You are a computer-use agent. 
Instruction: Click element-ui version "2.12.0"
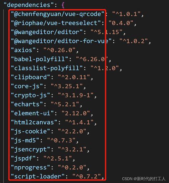tap(76, 113)
